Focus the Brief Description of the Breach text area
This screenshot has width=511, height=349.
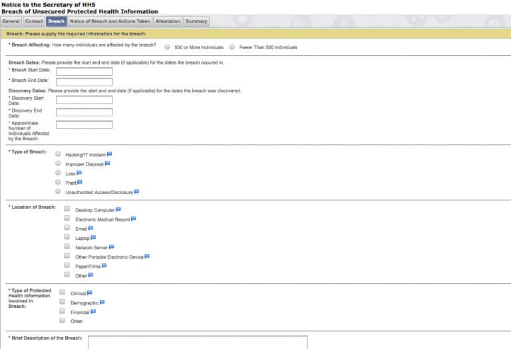click(x=198, y=342)
